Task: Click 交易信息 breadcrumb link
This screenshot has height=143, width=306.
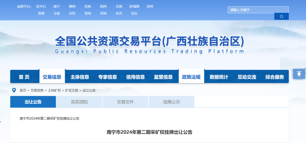Action: point(37,90)
